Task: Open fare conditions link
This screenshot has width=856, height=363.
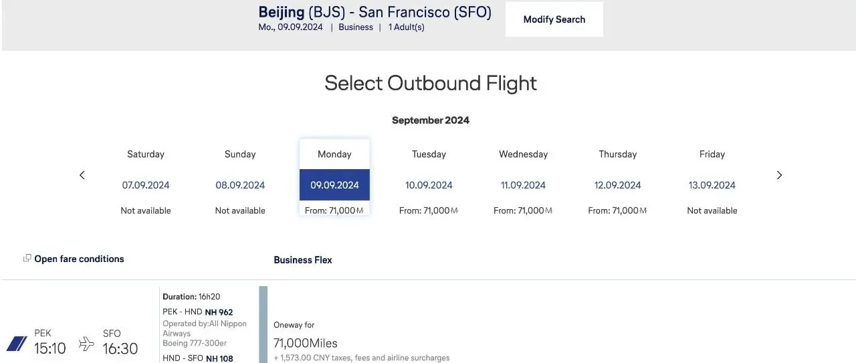Action: (x=79, y=259)
